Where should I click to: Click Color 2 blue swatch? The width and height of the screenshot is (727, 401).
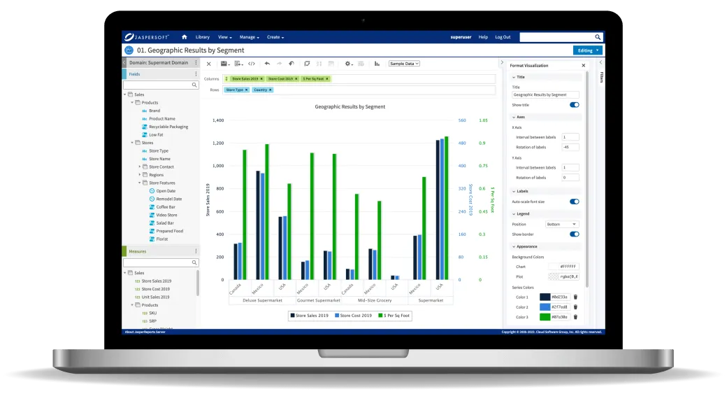[545, 307]
